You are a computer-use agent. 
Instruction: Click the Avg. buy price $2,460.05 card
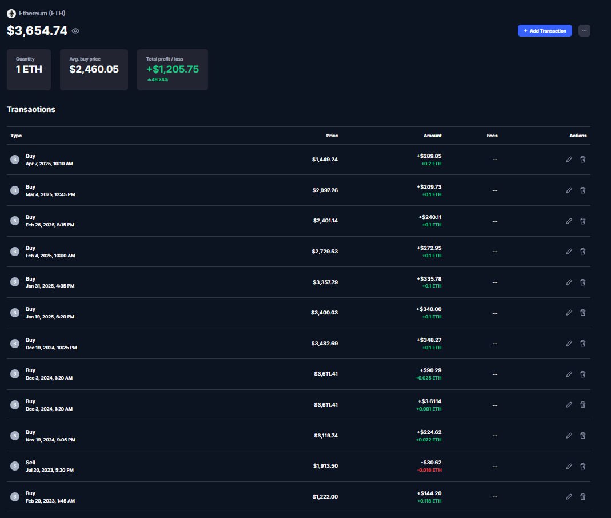pos(94,70)
